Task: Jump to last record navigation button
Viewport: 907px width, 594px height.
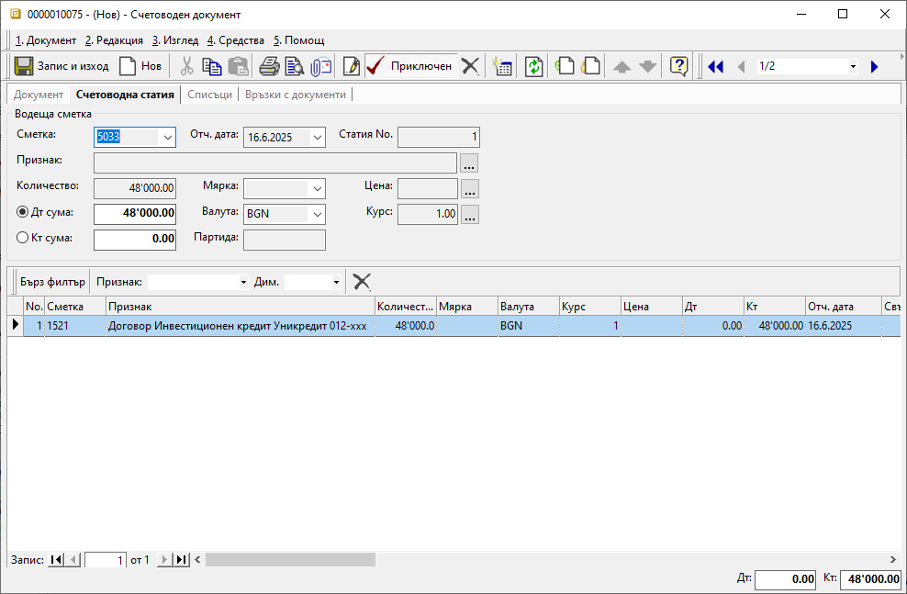Action: (x=182, y=559)
